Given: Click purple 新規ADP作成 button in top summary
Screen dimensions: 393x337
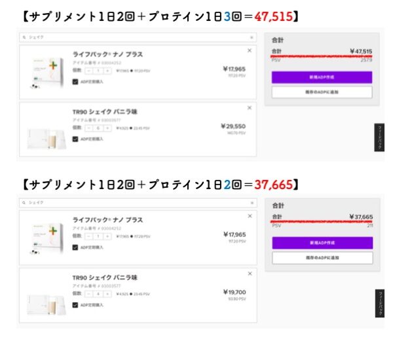Looking at the screenshot, I should point(322,77).
